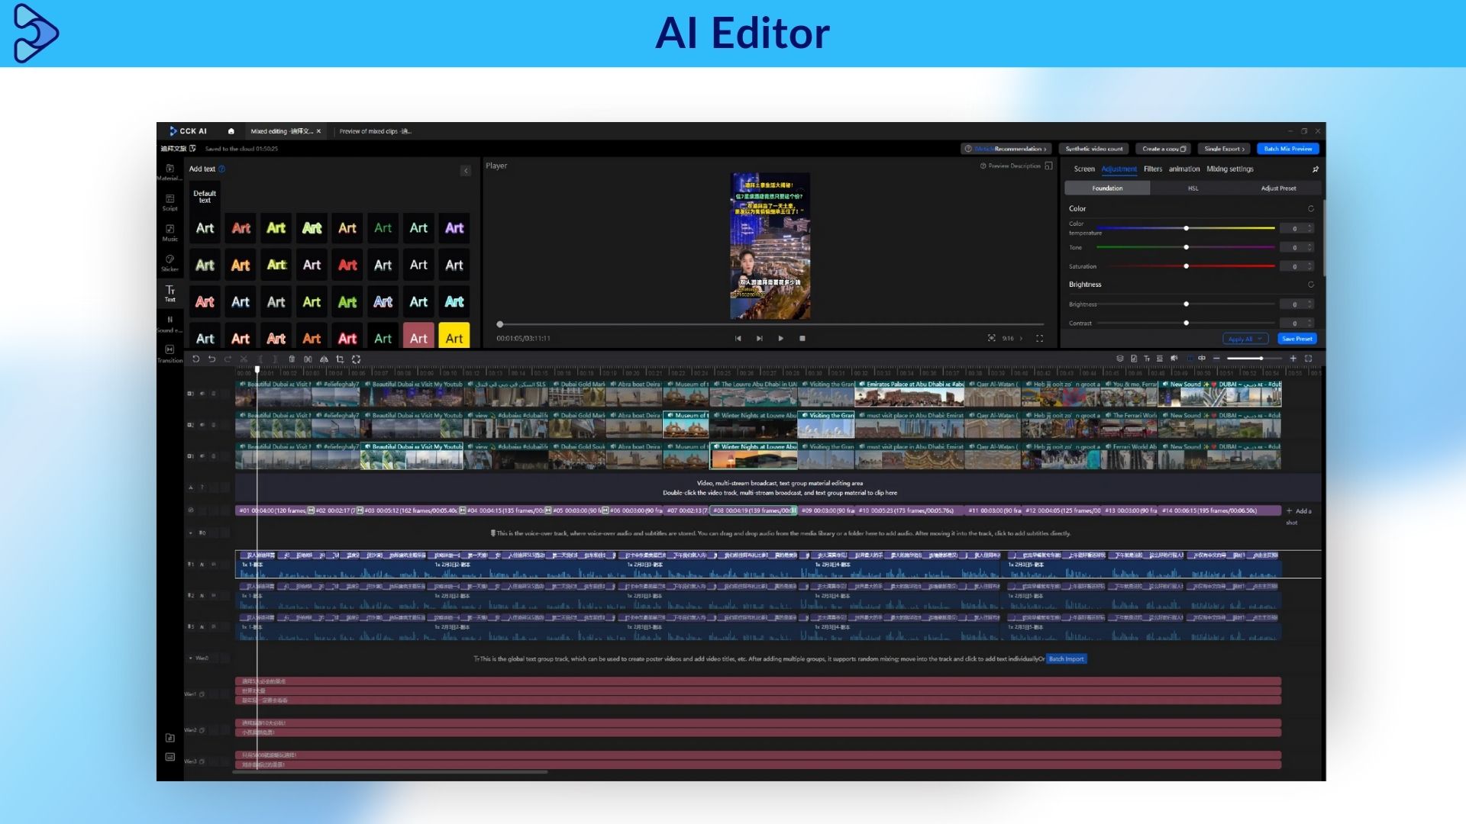Image resolution: width=1466 pixels, height=824 pixels.
Task: Open the Transition sidebar panel
Action: (170, 352)
